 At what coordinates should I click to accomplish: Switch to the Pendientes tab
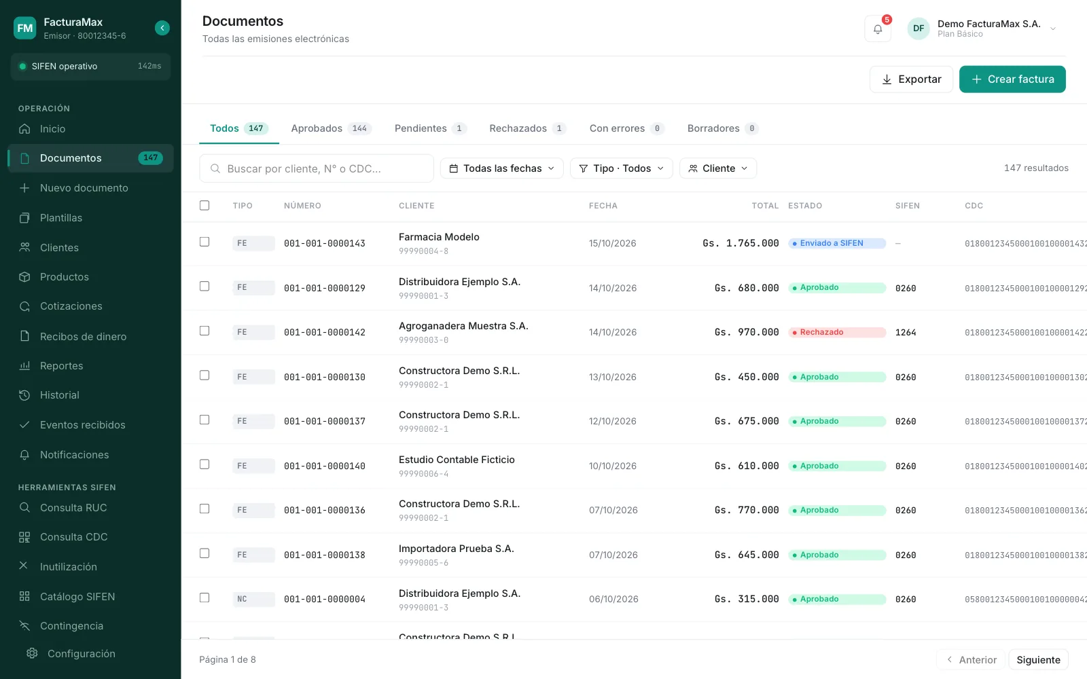click(x=430, y=128)
